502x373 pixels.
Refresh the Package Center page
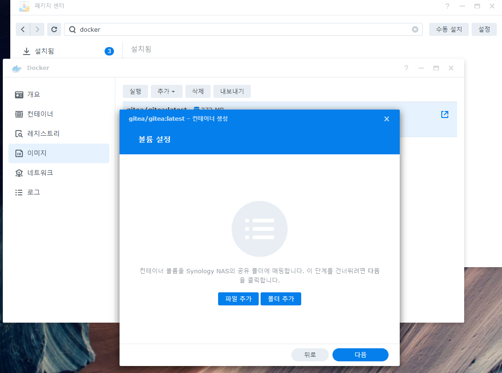pyautogui.click(x=54, y=29)
